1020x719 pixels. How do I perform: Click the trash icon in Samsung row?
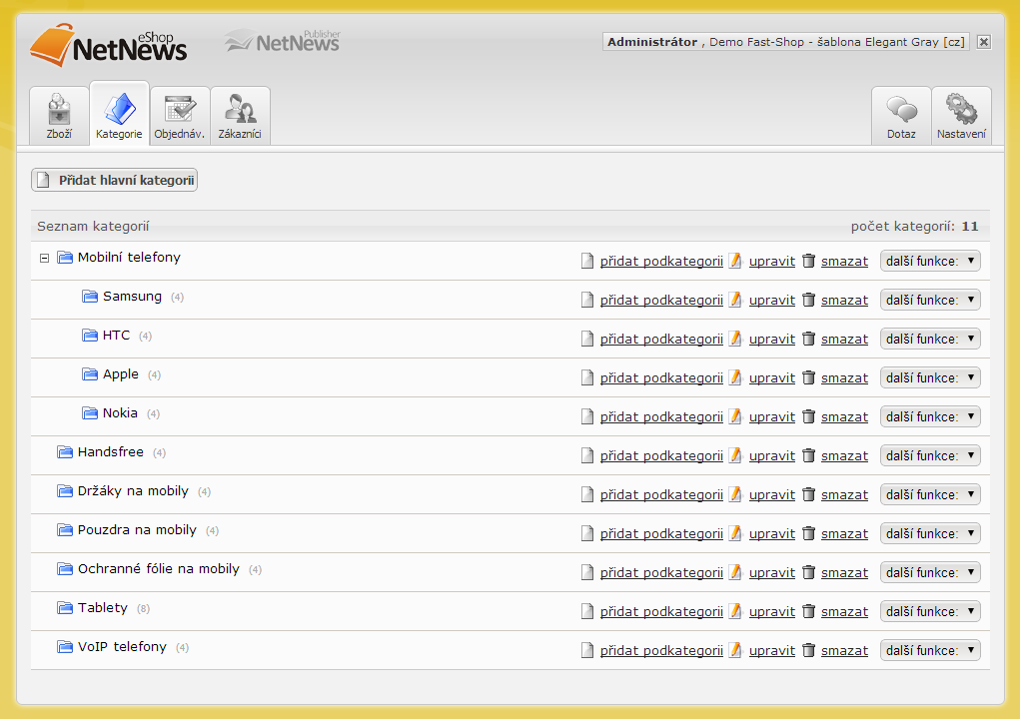tap(809, 300)
